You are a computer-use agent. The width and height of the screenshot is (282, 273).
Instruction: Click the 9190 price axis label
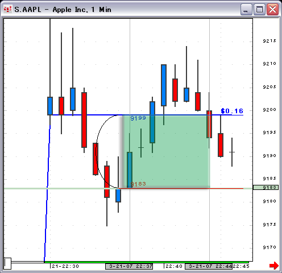point(269,156)
